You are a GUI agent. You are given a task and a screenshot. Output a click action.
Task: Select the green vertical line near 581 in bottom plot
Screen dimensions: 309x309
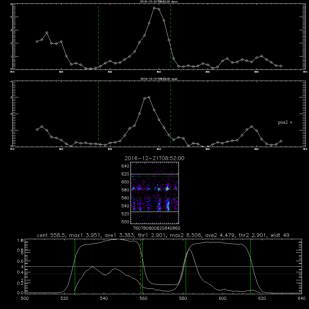[186, 266]
